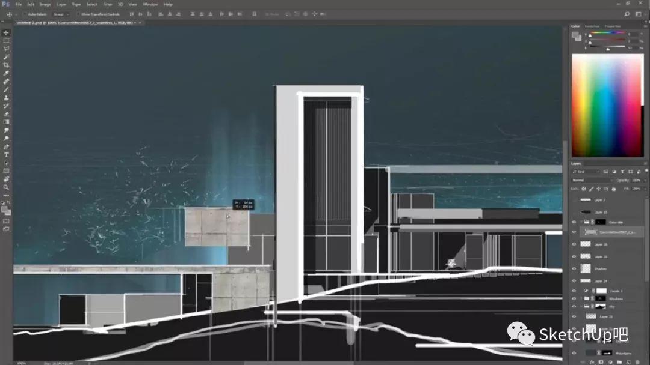Toggle Quick Mask mode icon

[6, 221]
